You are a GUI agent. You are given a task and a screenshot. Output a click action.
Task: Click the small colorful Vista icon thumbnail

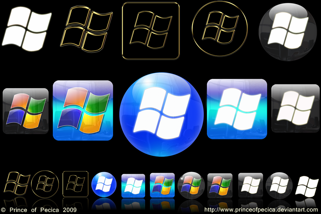tap(162, 184)
